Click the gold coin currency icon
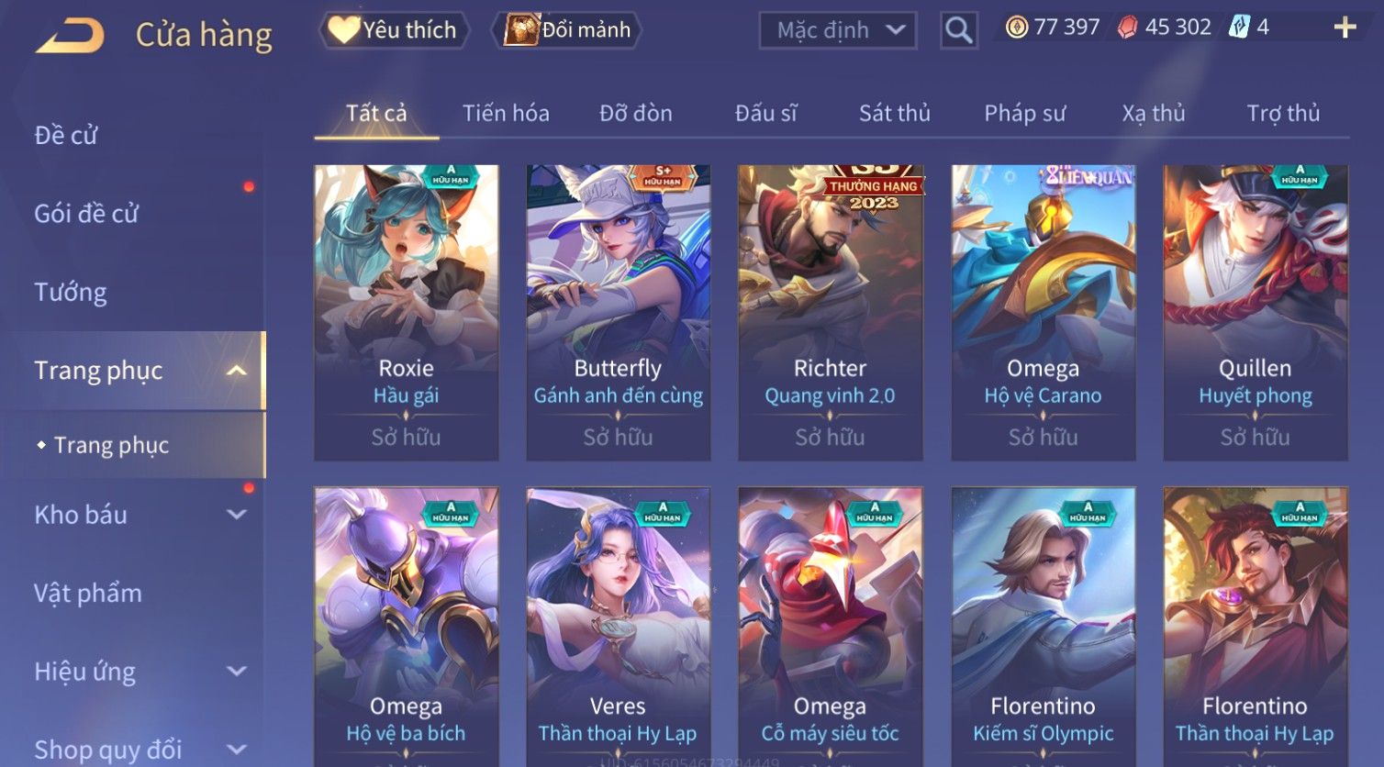 click(1016, 28)
